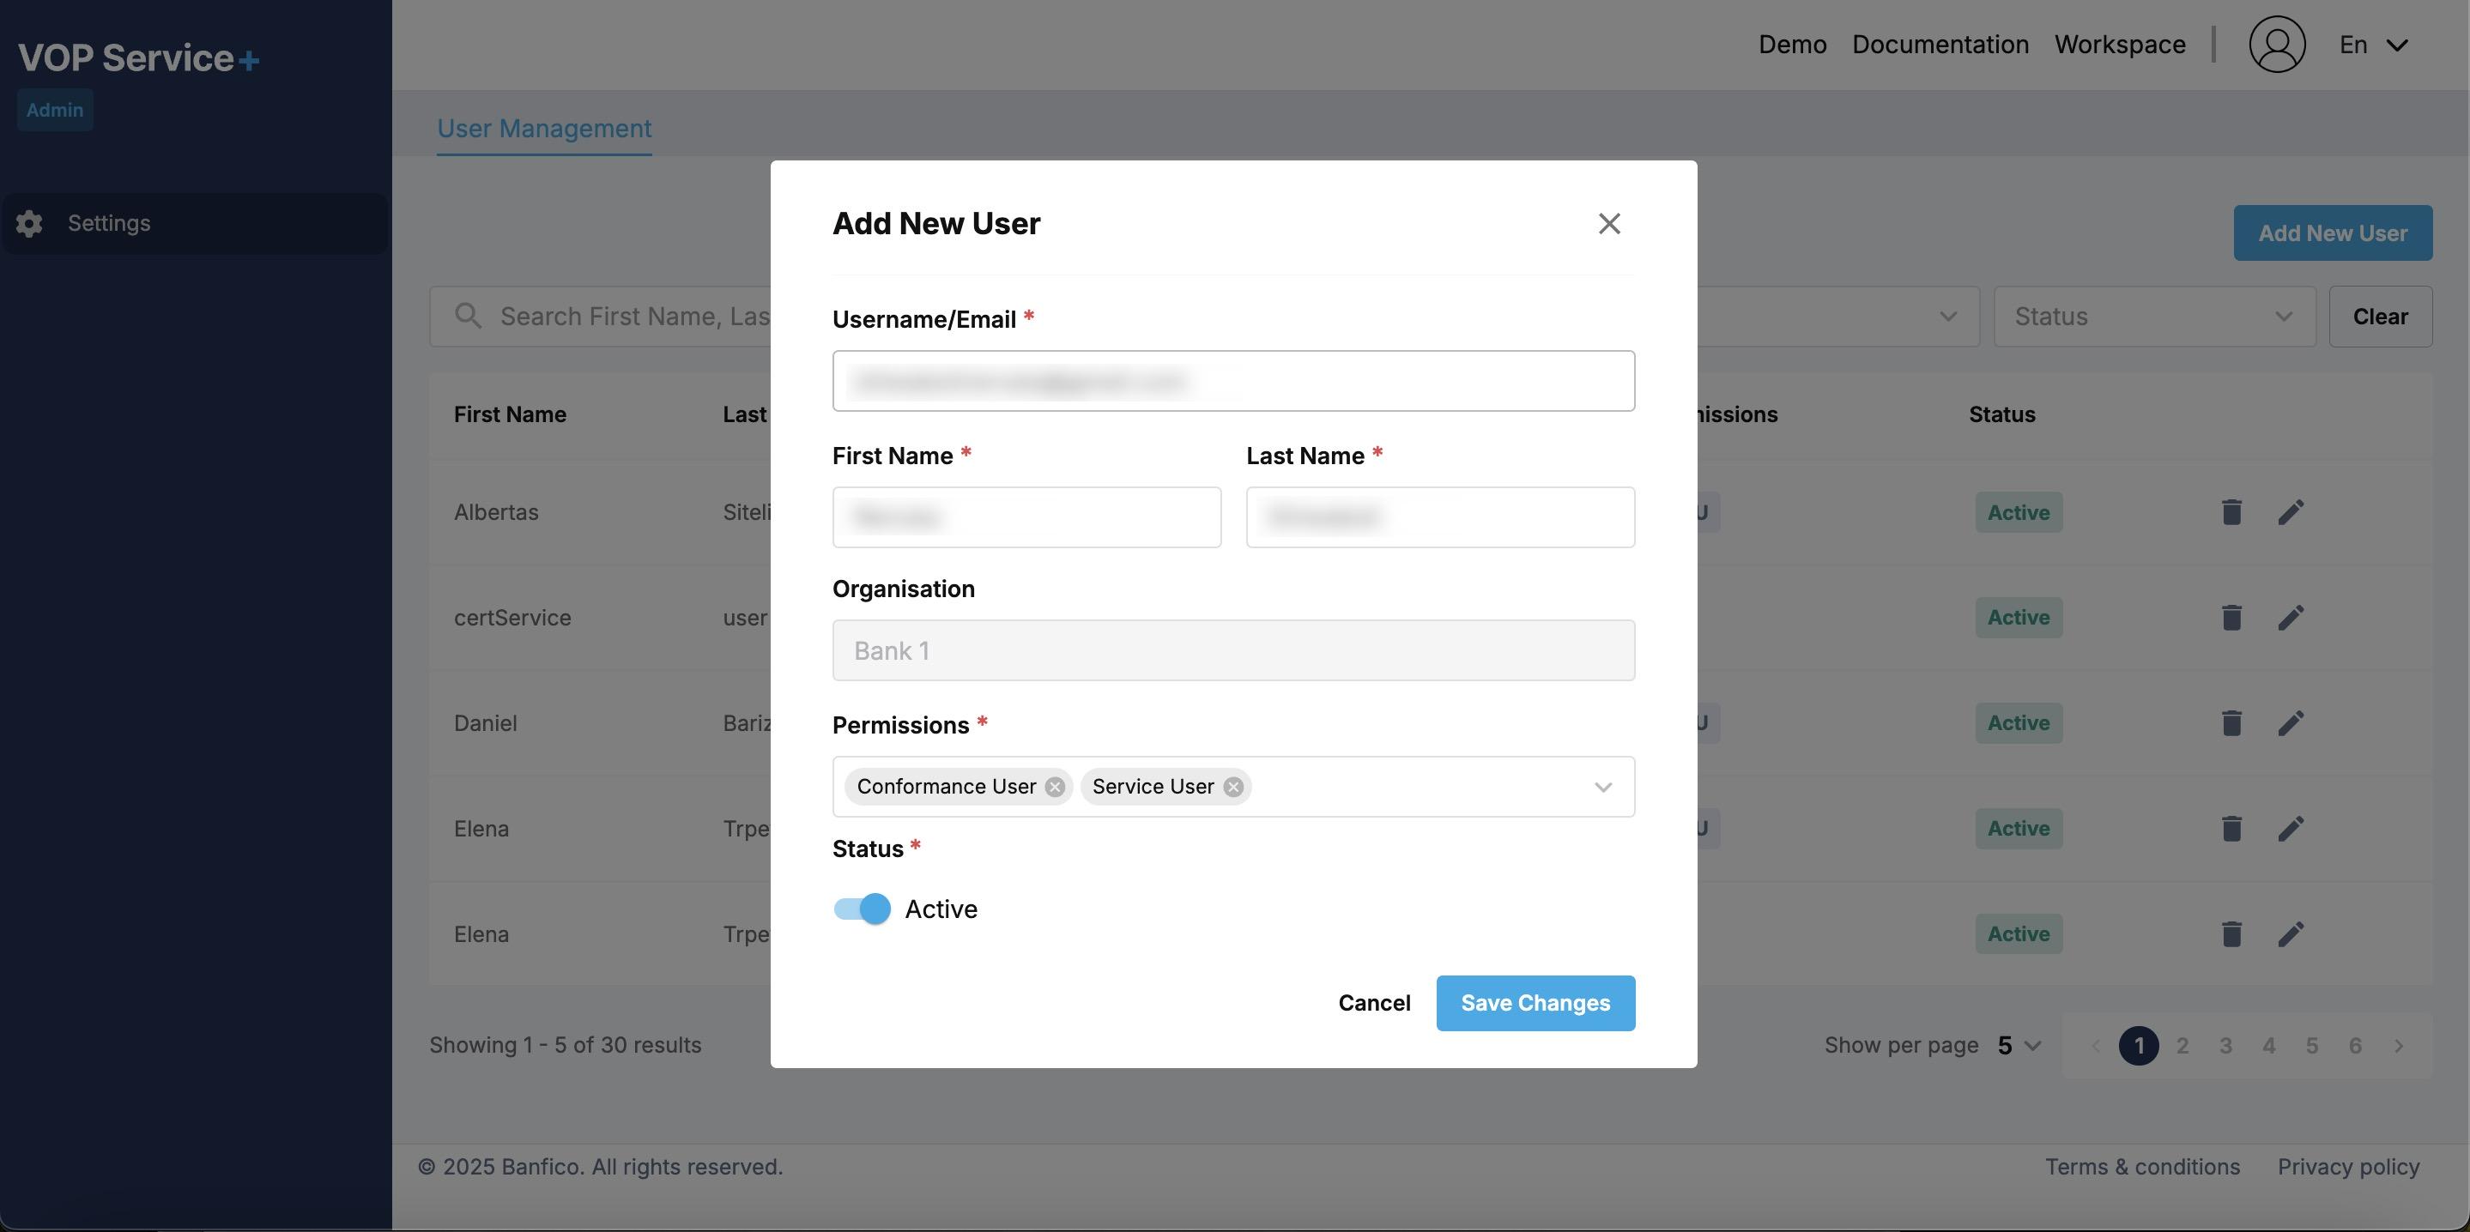Change the Show per page value
Screen dimensions: 2470x1232
[x=2019, y=1045]
